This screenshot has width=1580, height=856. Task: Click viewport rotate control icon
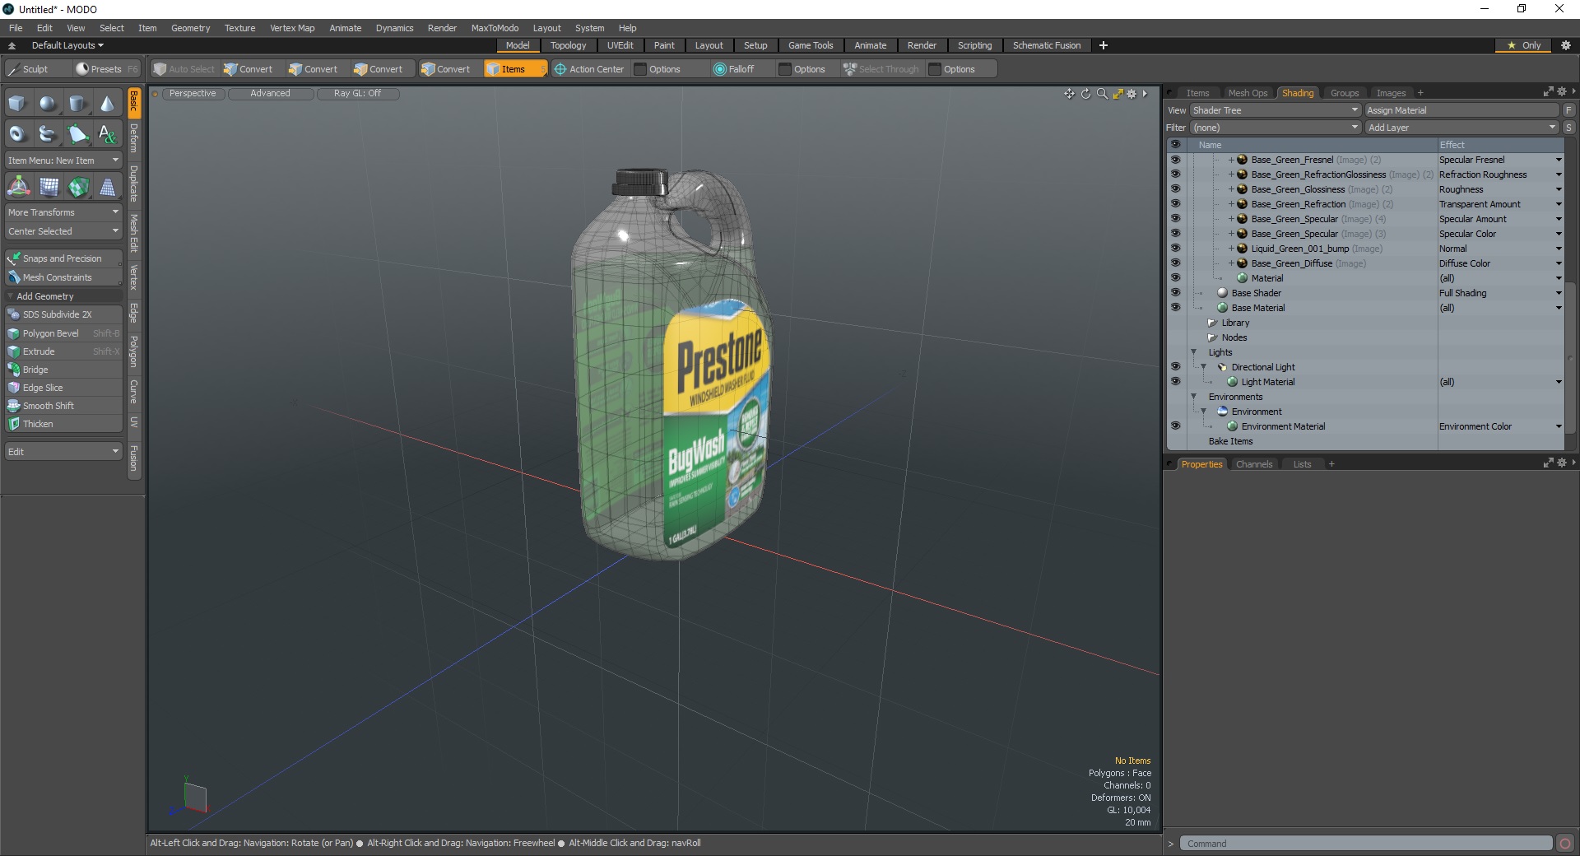click(x=1085, y=94)
